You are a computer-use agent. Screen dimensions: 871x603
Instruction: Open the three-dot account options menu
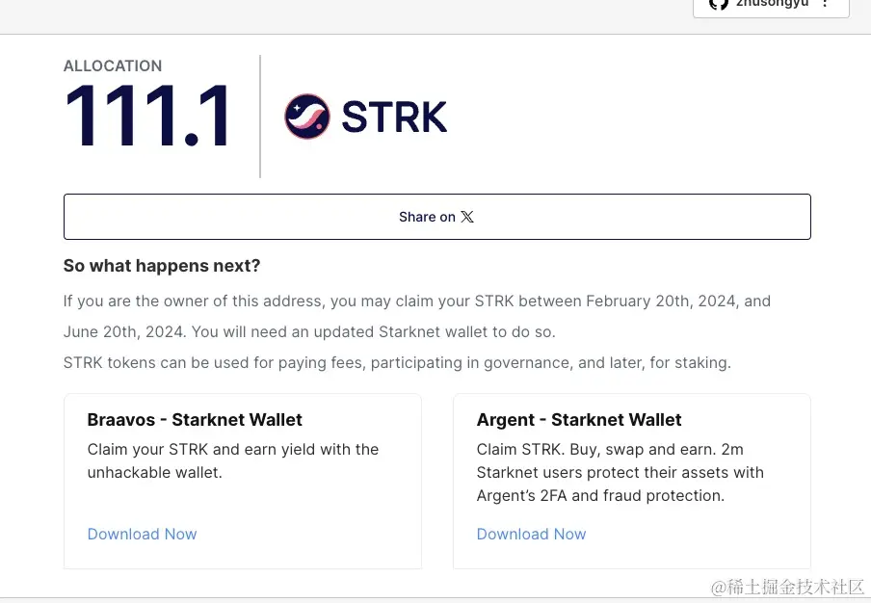click(x=826, y=3)
